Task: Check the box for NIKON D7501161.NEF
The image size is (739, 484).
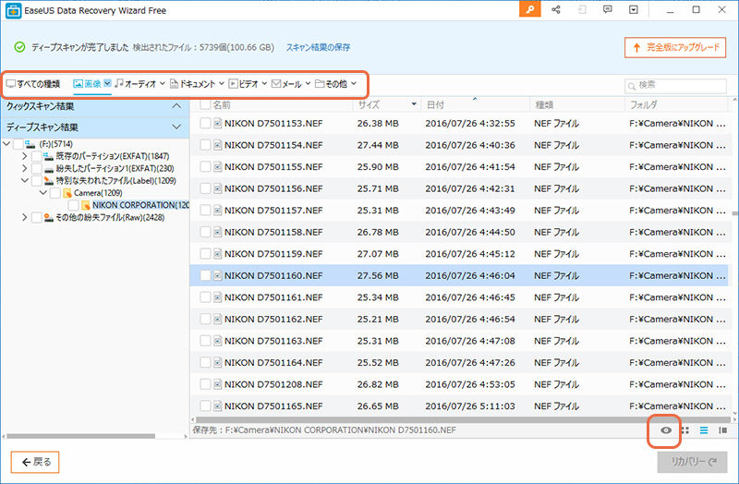Action: coord(205,297)
